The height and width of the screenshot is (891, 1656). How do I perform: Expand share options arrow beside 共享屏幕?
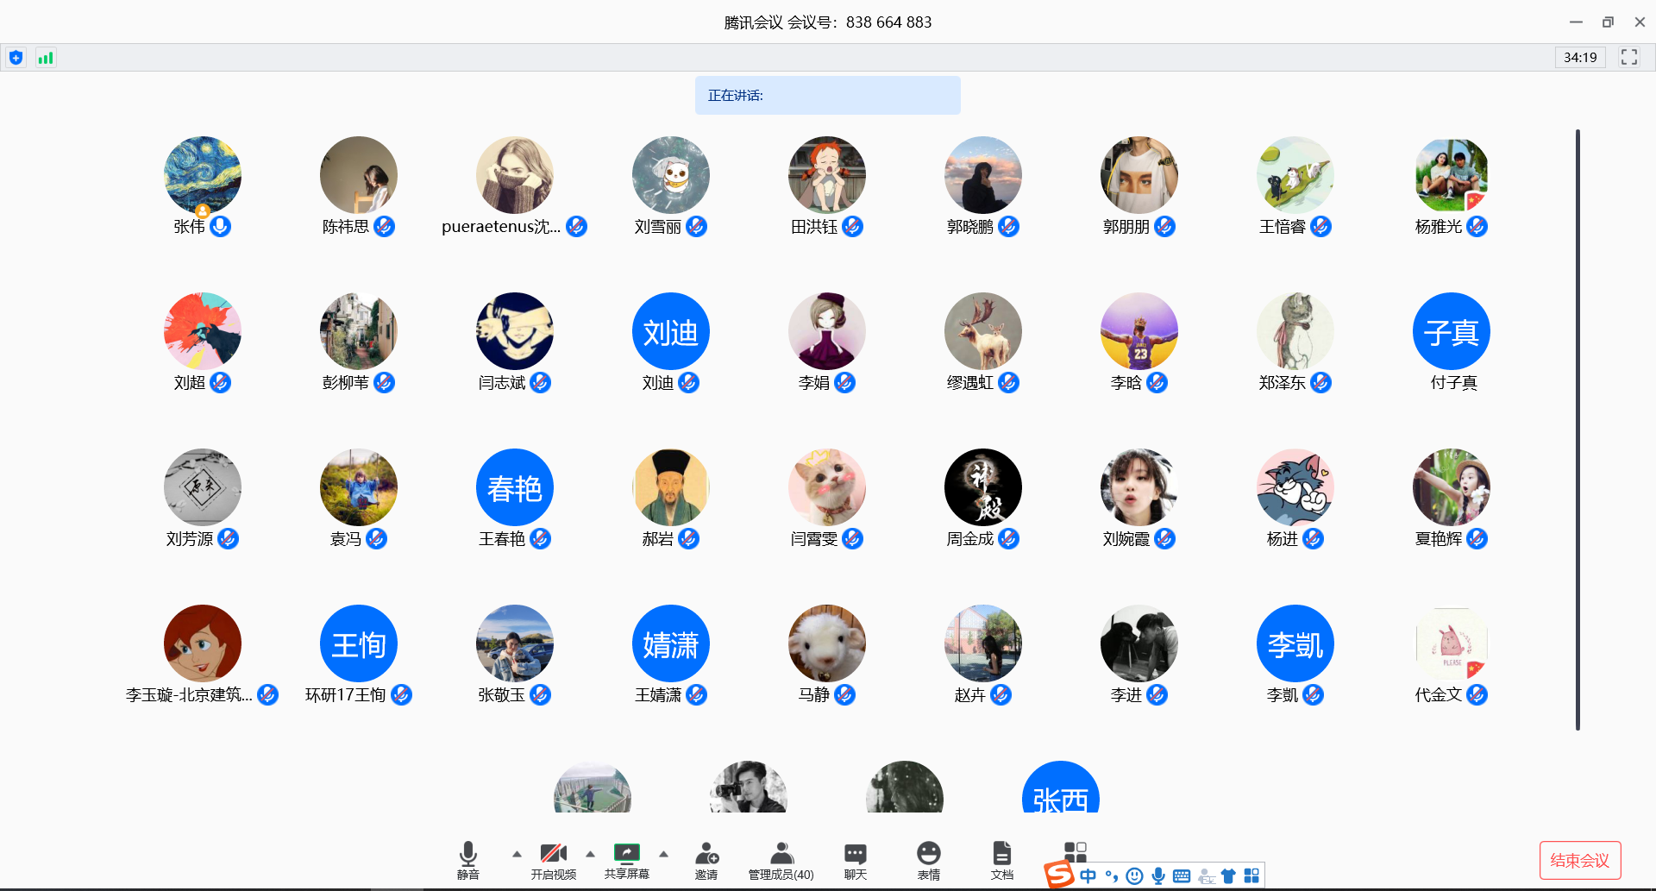(x=663, y=854)
